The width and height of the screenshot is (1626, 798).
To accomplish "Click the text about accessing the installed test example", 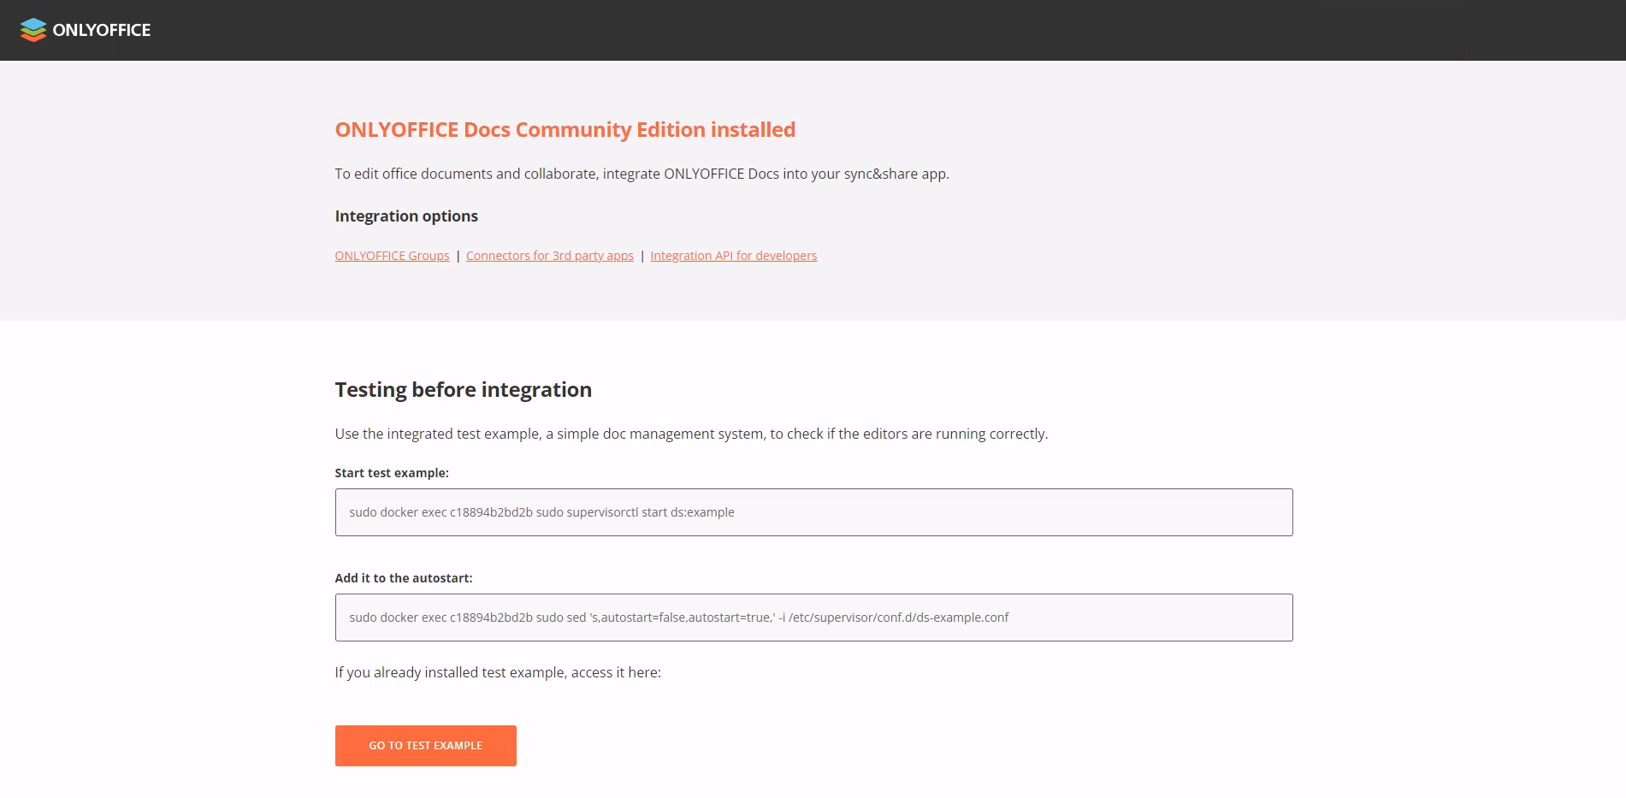I will click(497, 672).
